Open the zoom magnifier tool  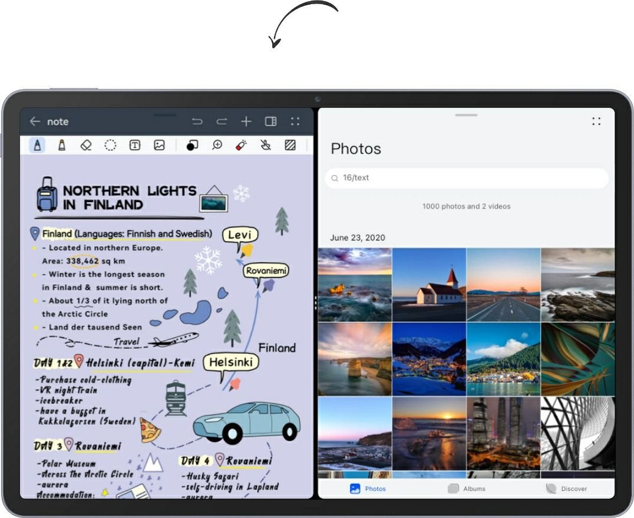pos(217,145)
